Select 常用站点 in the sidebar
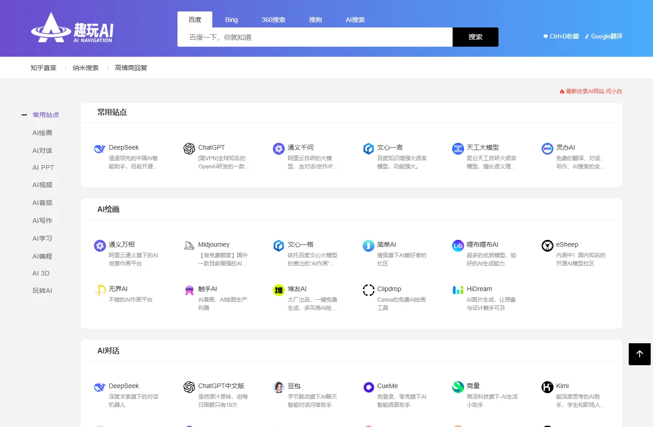 [x=46, y=115]
